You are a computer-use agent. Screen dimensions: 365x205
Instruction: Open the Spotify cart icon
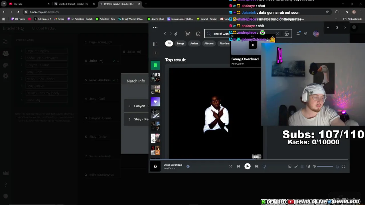(x=188, y=34)
